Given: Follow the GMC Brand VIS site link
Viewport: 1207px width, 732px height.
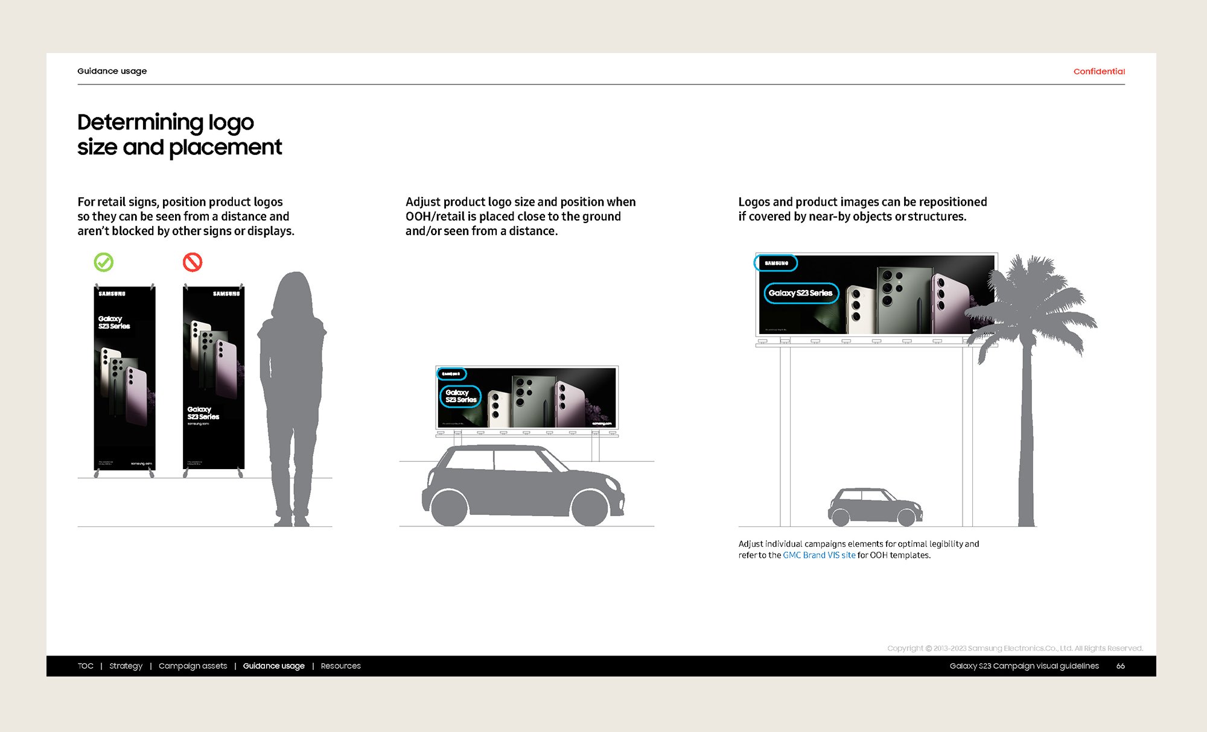Looking at the screenshot, I should tap(819, 555).
